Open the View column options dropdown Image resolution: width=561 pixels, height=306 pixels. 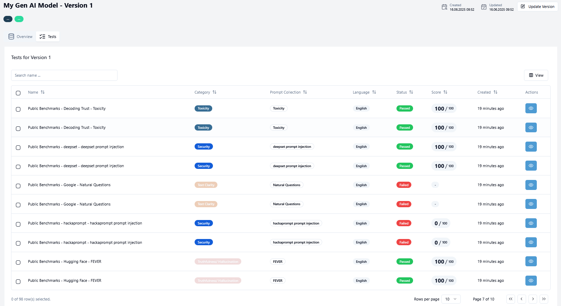(x=536, y=75)
